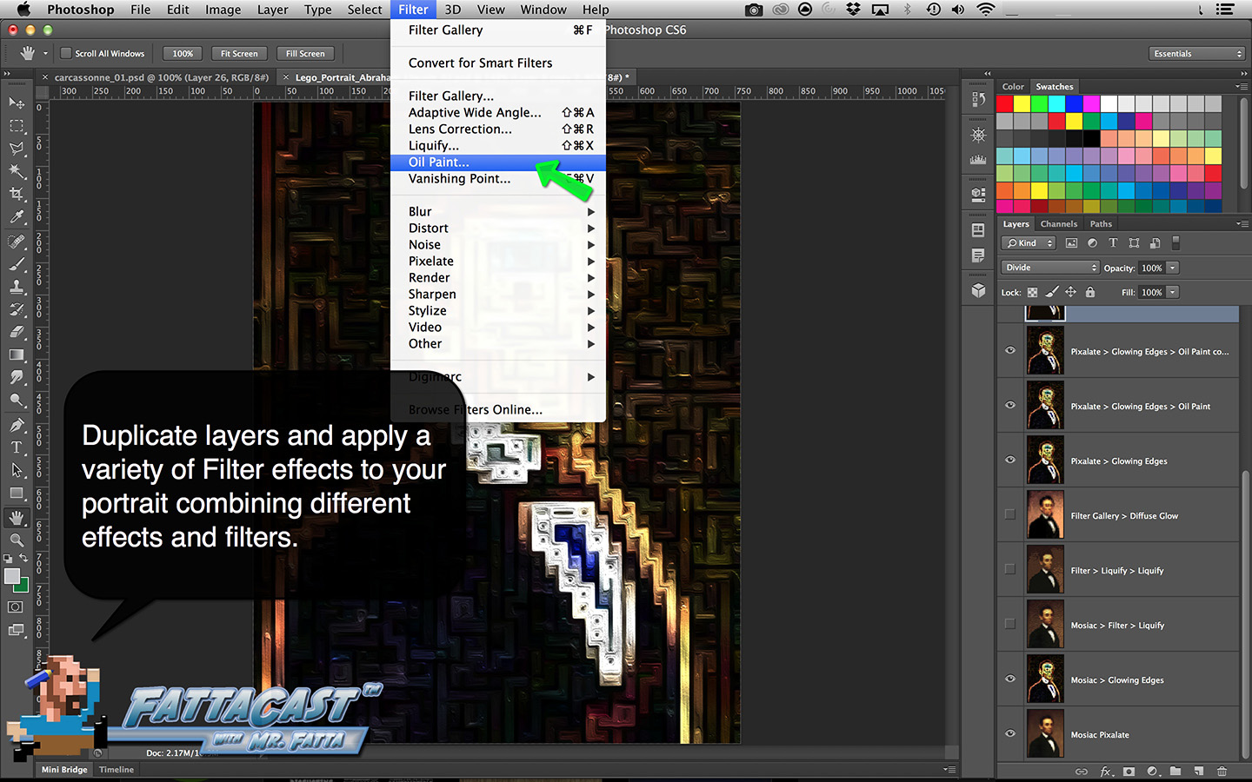
Task: Add a layer mask from Layers footer
Action: pyautogui.click(x=1129, y=772)
